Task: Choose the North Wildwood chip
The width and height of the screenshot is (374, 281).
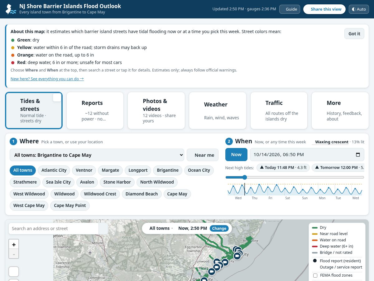Action: 157,182
